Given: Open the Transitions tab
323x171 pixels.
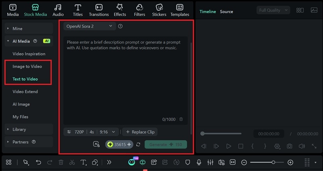Looking at the screenshot, I should (99, 10).
